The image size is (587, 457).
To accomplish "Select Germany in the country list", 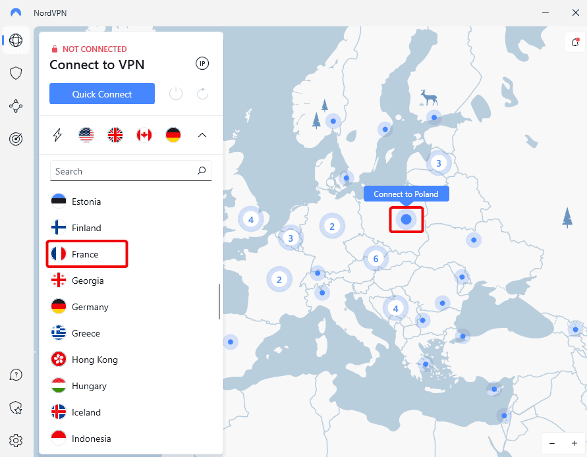I will pyautogui.click(x=130, y=307).
